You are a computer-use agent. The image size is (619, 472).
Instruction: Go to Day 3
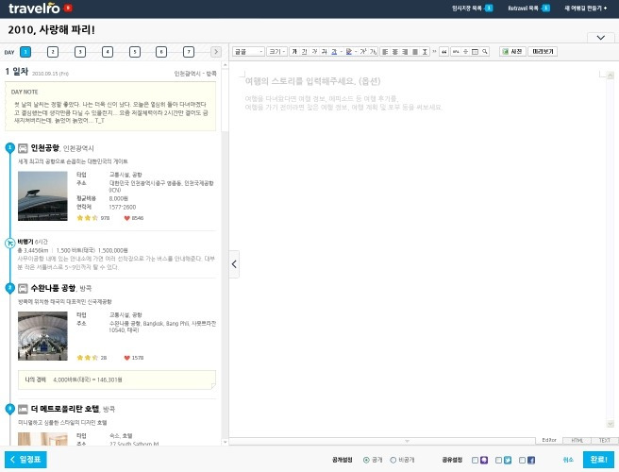click(x=80, y=52)
